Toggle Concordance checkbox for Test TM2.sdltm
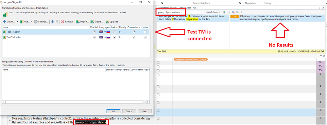The height and width of the screenshot is (125, 327). (134, 37)
